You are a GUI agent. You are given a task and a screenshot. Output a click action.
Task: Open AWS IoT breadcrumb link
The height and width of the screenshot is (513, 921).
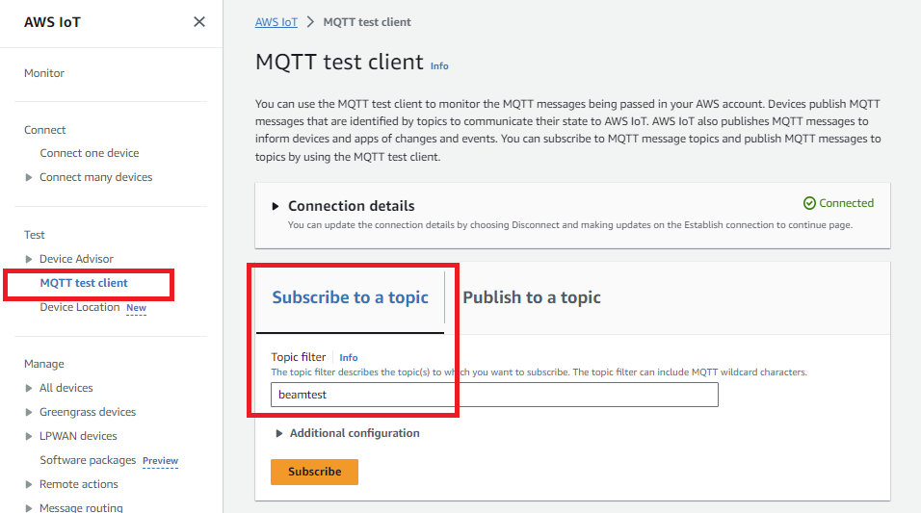(276, 22)
